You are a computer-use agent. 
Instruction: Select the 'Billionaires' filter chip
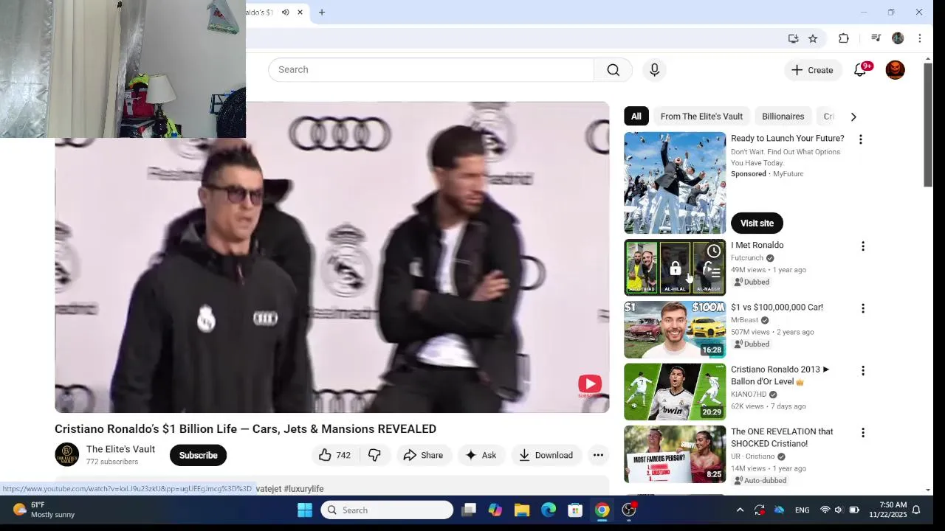pyautogui.click(x=783, y=117)
